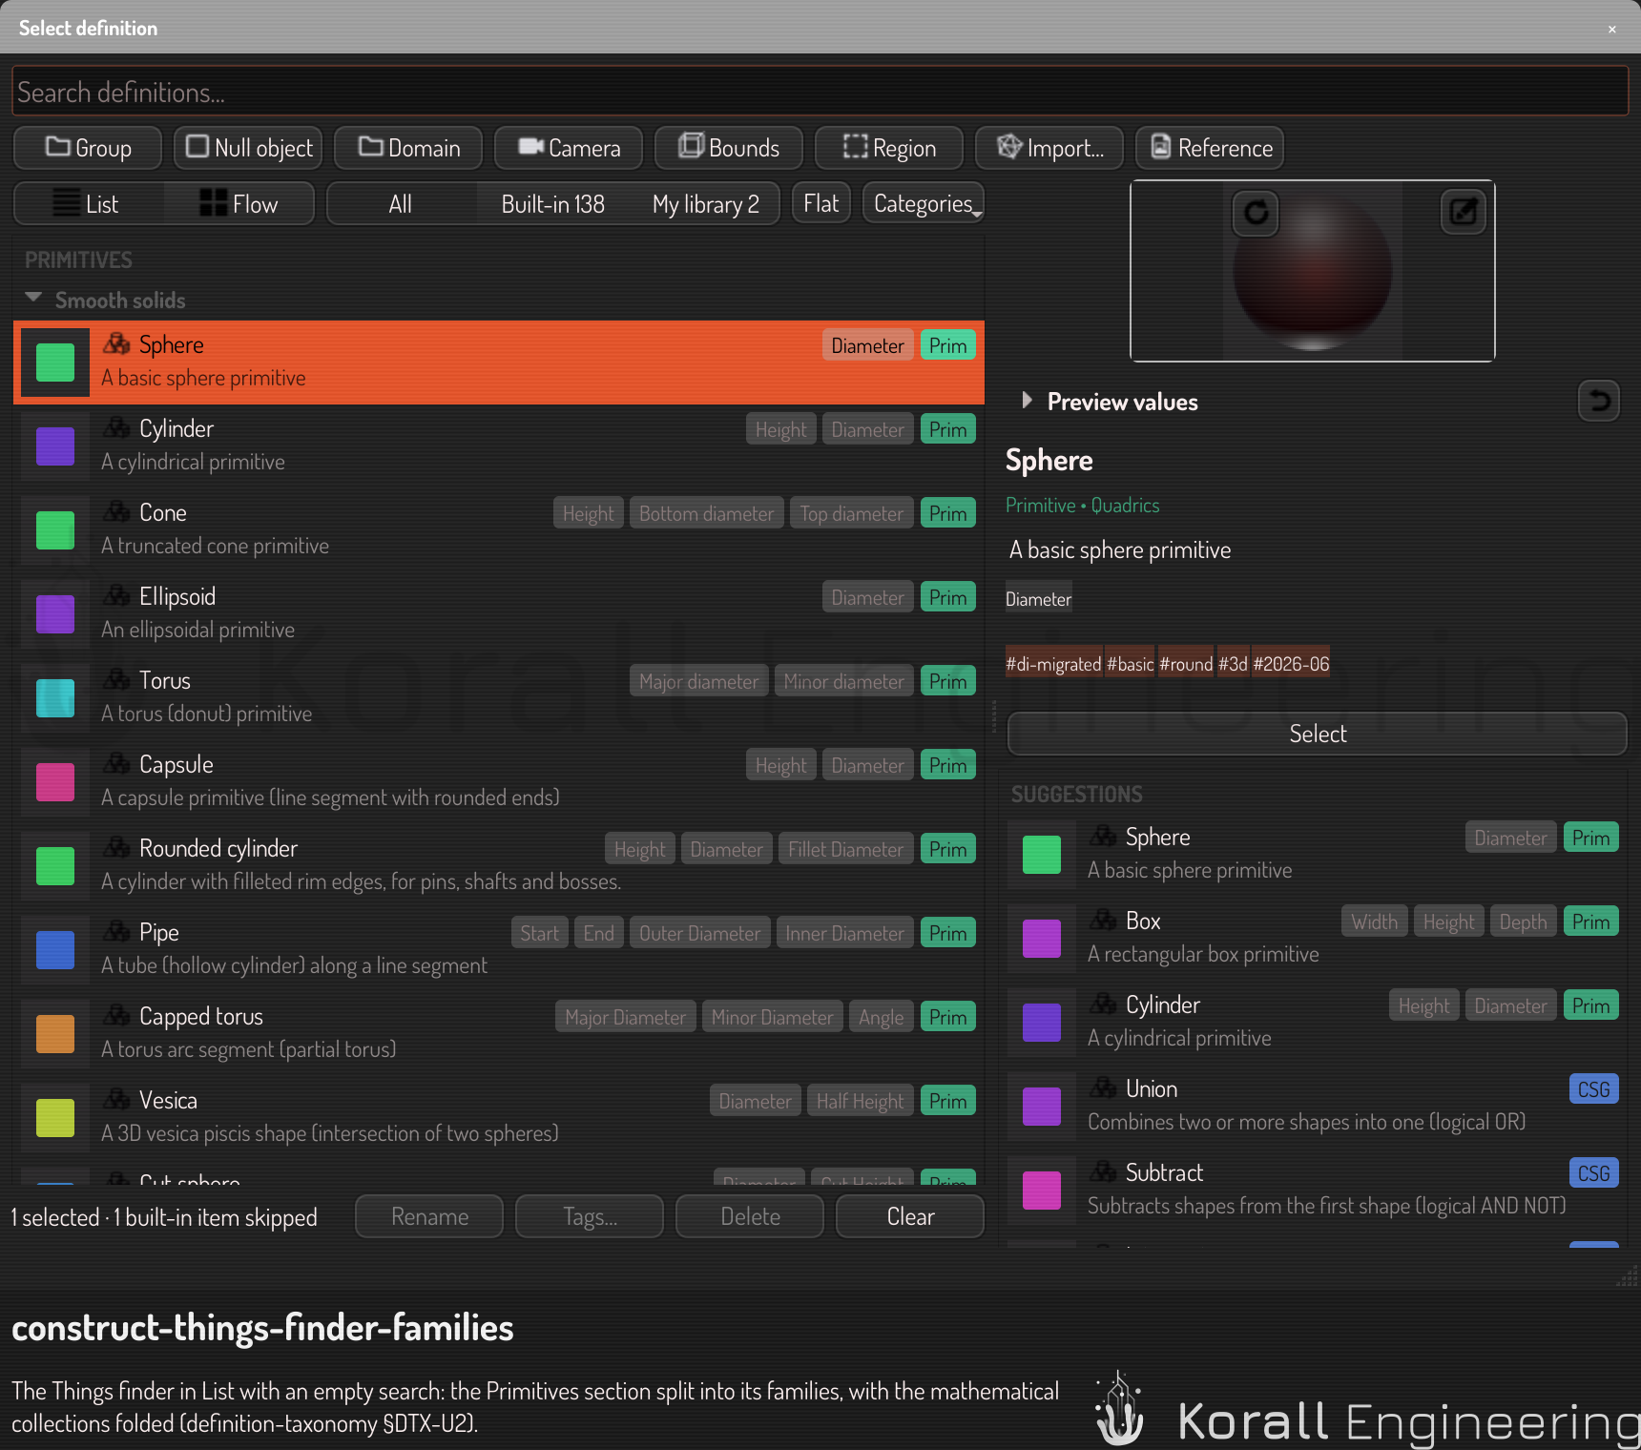Focus the Search definitions field

tap(820, 92)
